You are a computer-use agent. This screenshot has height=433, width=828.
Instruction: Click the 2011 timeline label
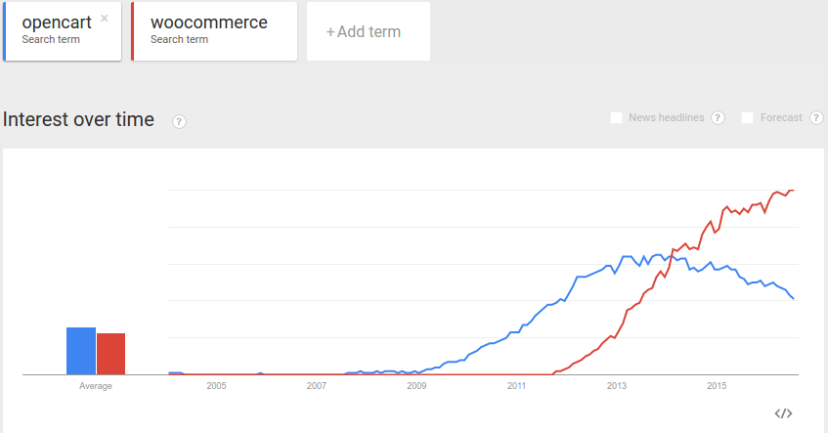click(x=517, y=386)
